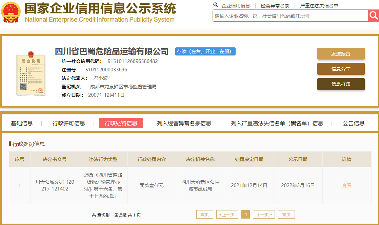Click the national emblem logo
379x225 pixels.
[x=11, y=12]
